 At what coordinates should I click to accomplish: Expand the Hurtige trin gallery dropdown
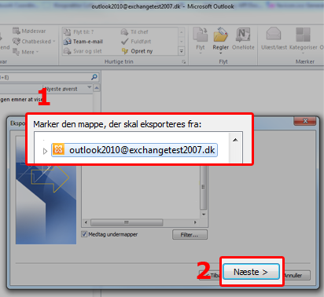(x=182, y=51)
